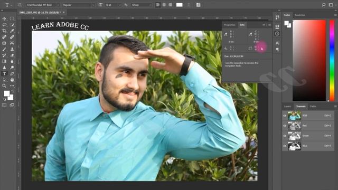The width and height of the screenshot is (338, 190).
Task: Select the Horizontal Type tool
Action: coord(4,74)
